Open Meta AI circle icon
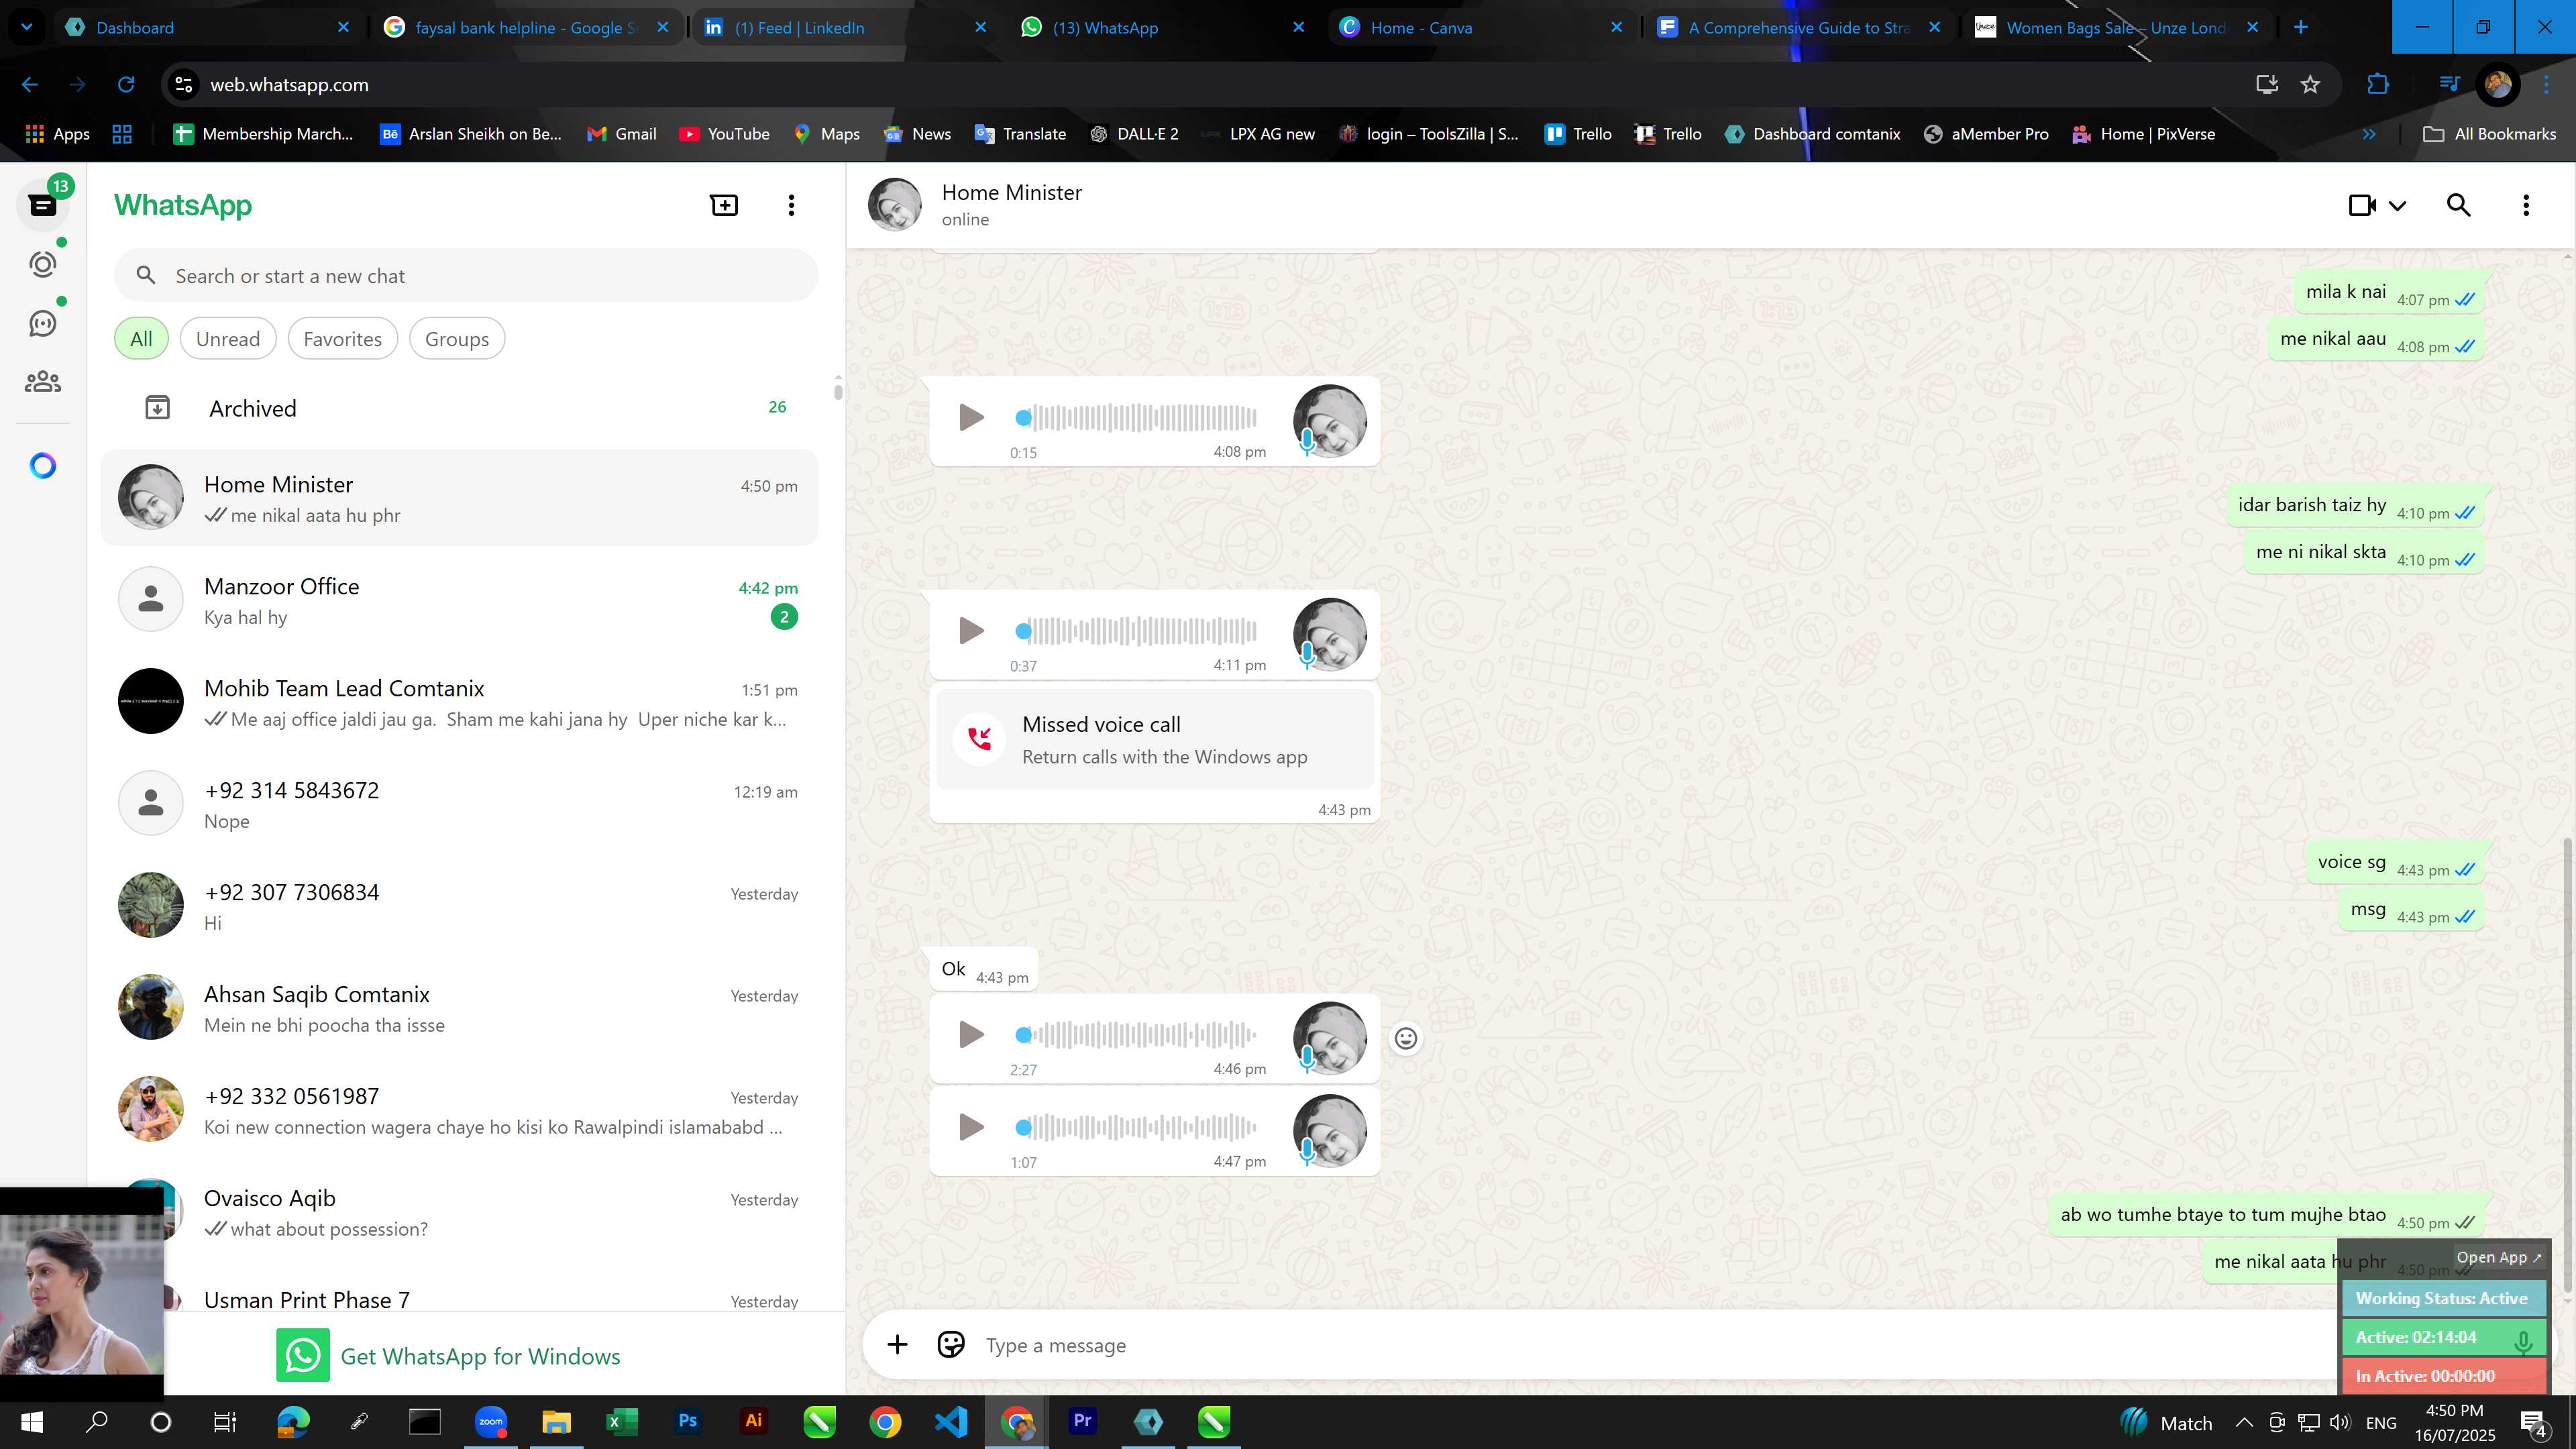The image size is (2576, 1449). click(42, 466)
